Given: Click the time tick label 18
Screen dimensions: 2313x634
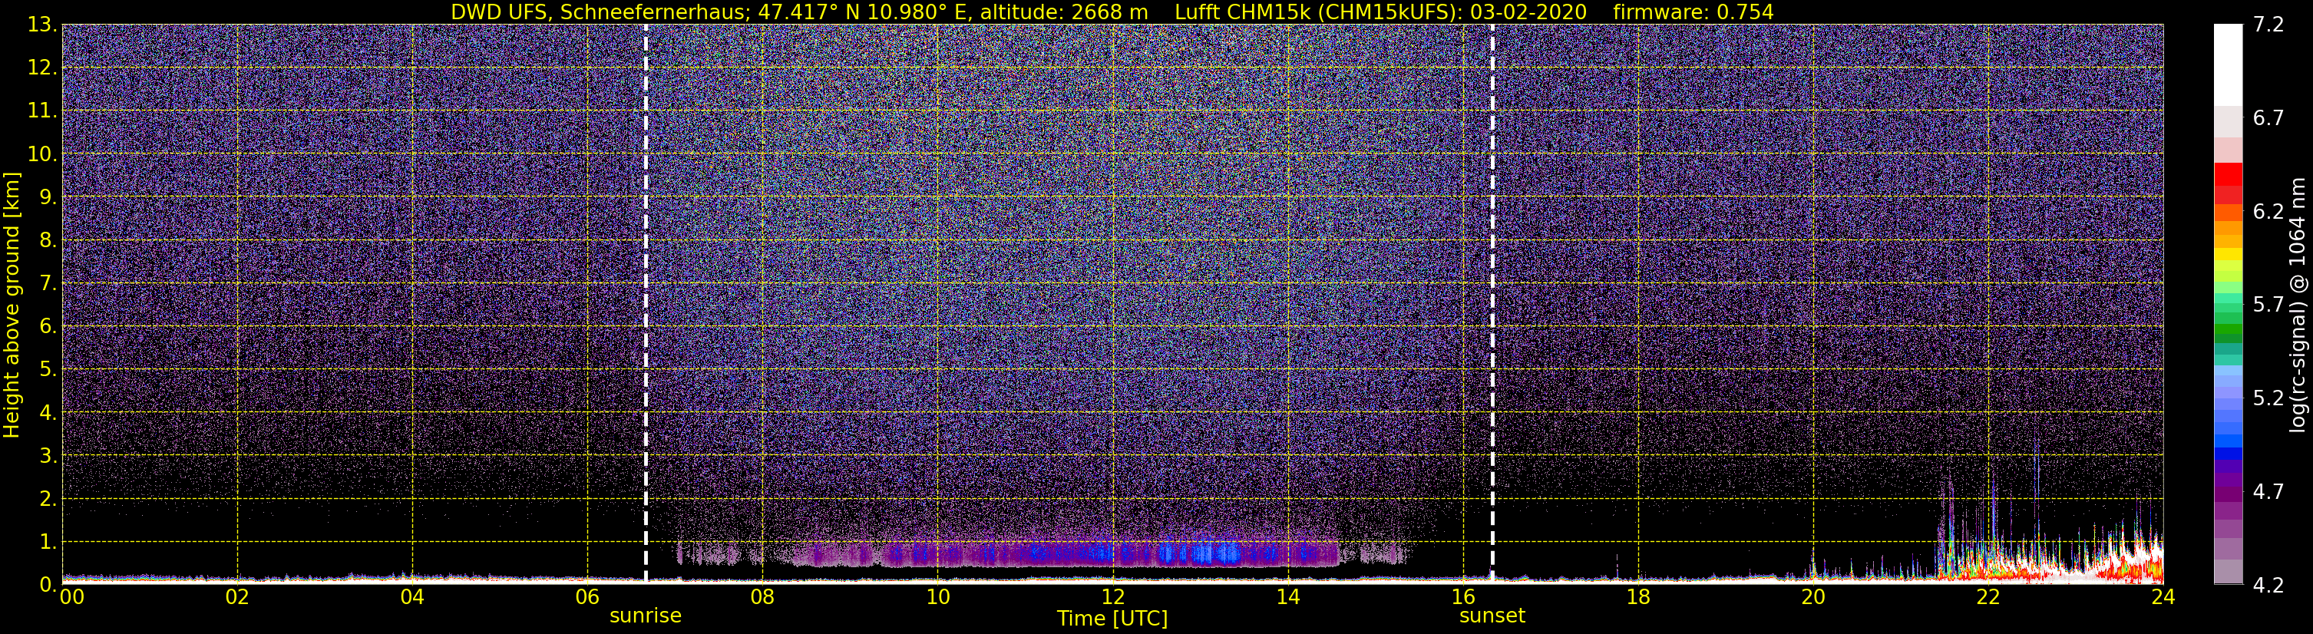Looking at the screenshot, I should pos(1637,597).
